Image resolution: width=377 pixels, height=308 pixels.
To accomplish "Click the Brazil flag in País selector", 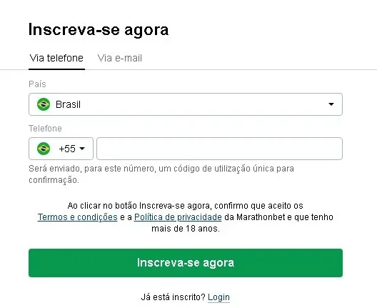I will (x=44, y=104).
